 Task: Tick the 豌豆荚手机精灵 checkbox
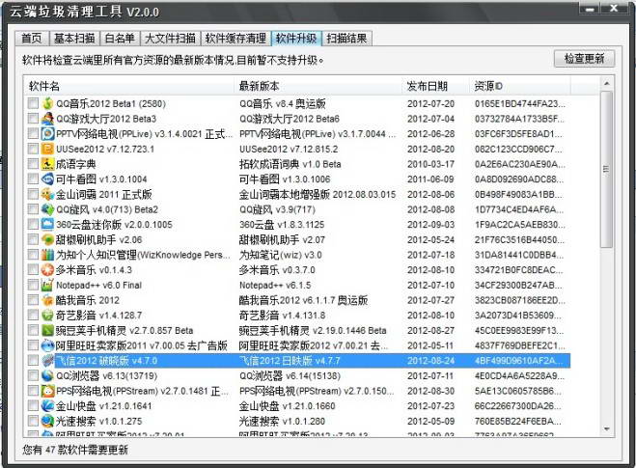[x=33, y=331]
